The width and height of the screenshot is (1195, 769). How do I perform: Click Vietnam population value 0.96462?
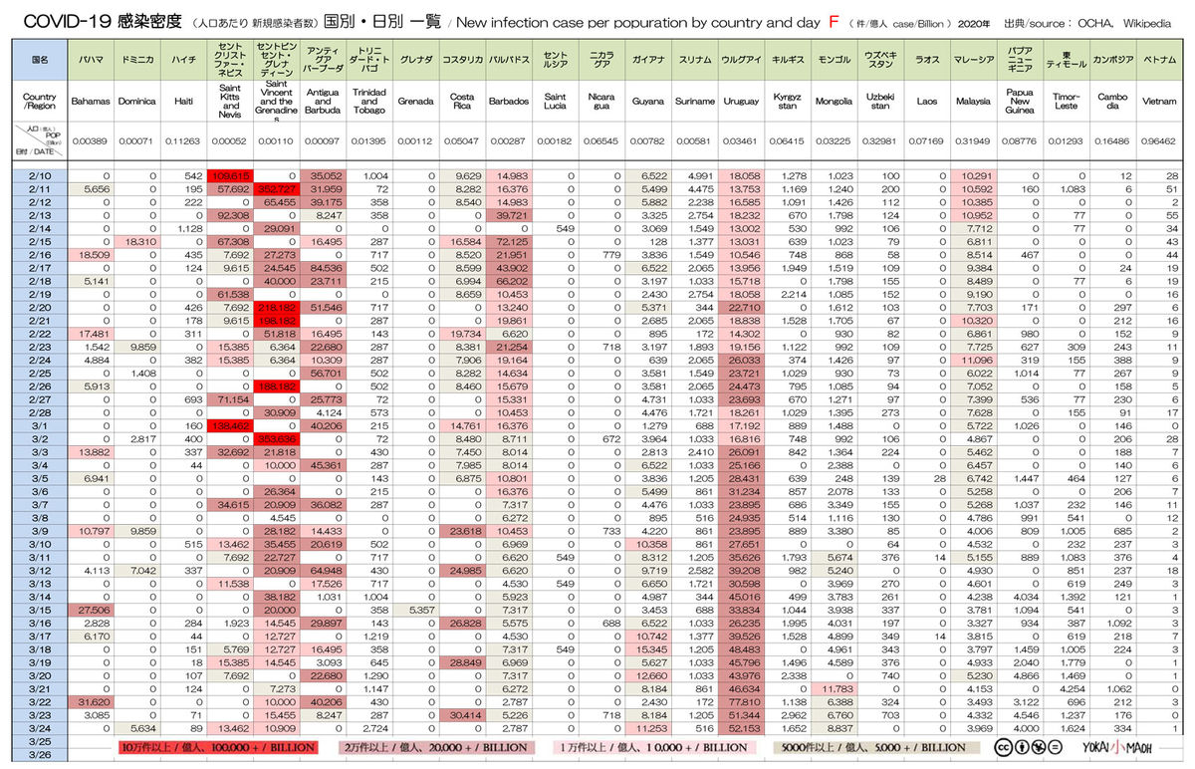1159,143
